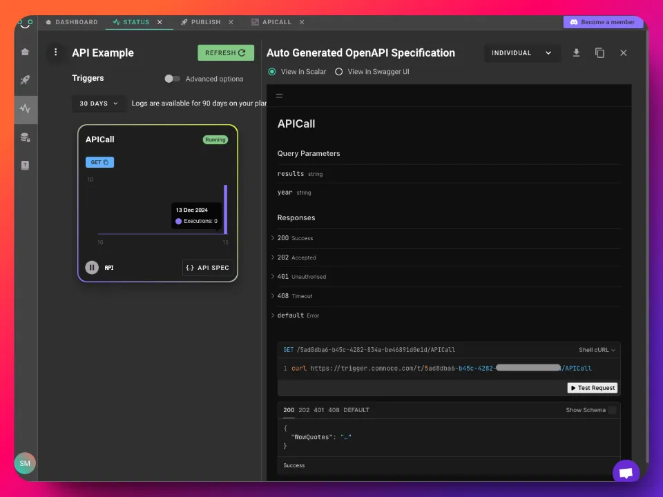
Task: Expand the 200 Success response
Action: click(273, 238)
